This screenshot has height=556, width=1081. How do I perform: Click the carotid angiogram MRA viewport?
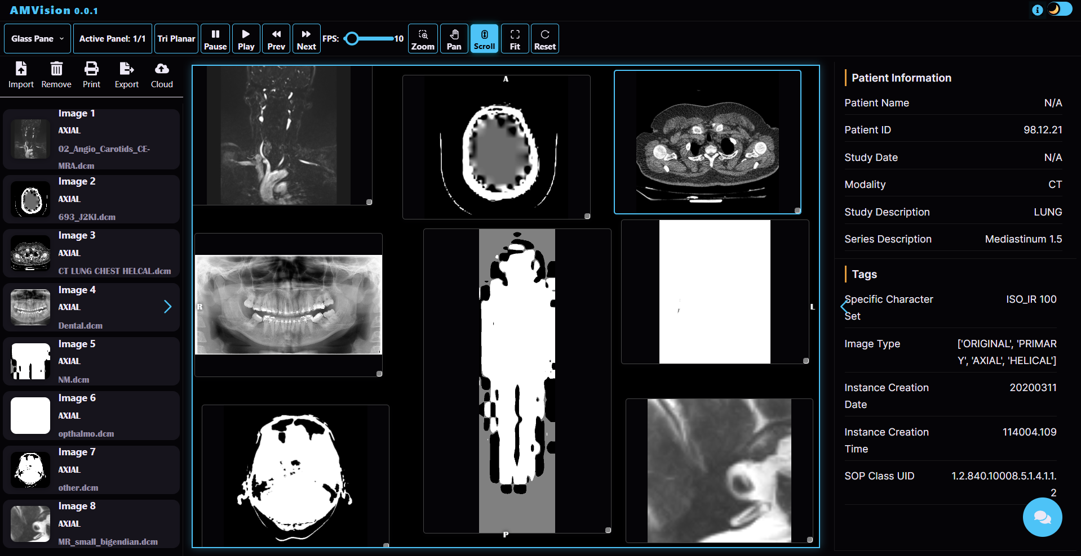coord(282,136)
